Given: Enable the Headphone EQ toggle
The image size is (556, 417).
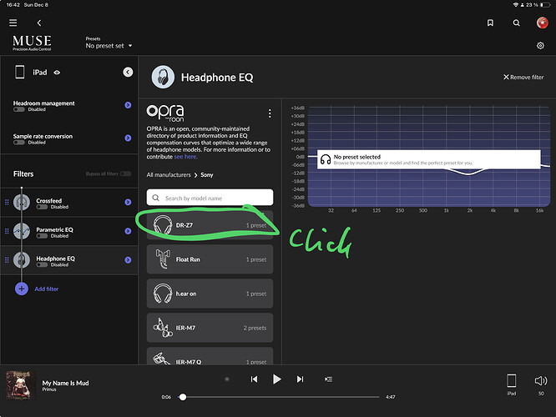Looking at the screenshot, I should click(x=42, y=265).
